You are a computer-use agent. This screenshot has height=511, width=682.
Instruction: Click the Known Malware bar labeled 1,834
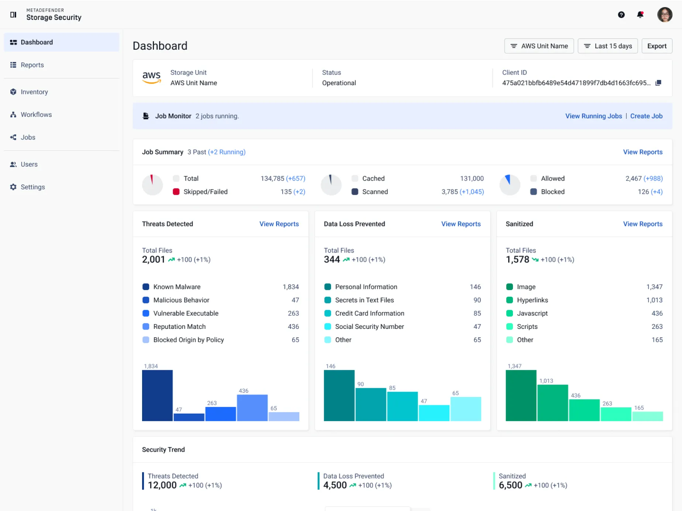157,395
